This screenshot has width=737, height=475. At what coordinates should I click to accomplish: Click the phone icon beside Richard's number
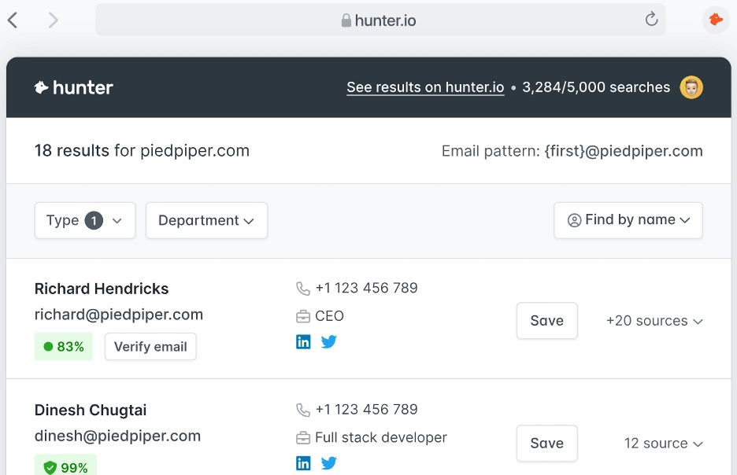point(303,288)
